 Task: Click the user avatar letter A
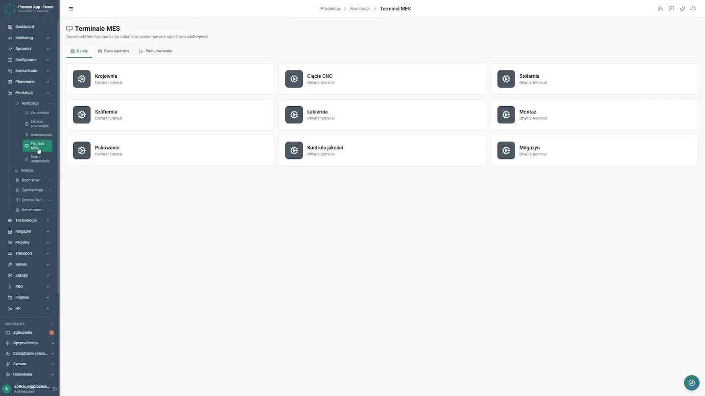[7, 389]
